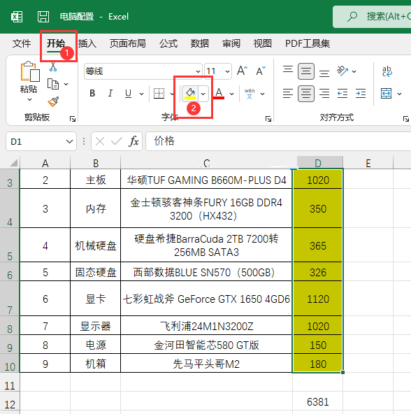Click the wén phonetic guide icon
411x414 pixels.
[x=250, y=94]
